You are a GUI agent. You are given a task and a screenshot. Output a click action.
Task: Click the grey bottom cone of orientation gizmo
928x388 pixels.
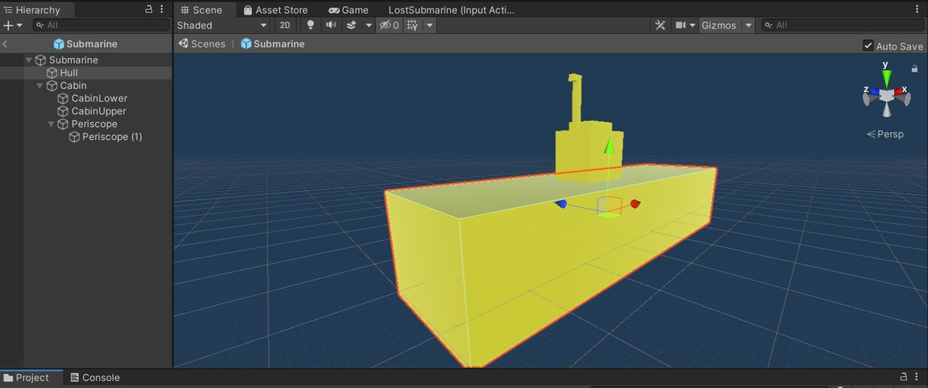(x=886, y=111)
